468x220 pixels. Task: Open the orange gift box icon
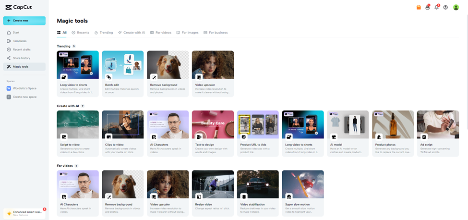click(419, 8)
